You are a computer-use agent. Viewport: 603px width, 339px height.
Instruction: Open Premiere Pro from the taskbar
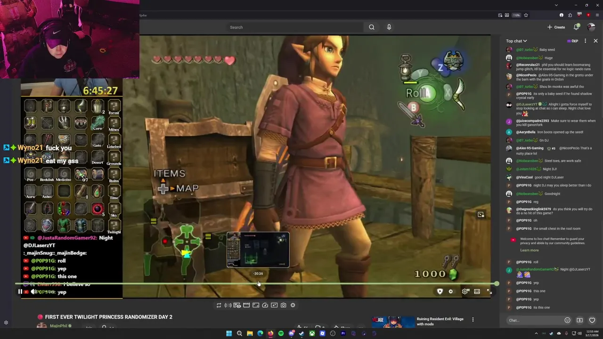coord(343,334)
